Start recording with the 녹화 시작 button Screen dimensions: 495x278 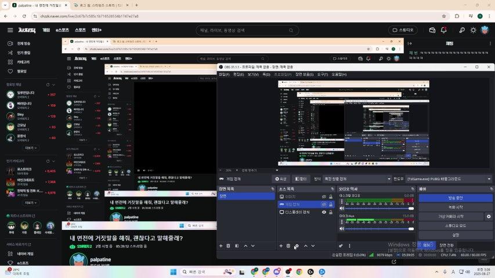coord(455,207)
